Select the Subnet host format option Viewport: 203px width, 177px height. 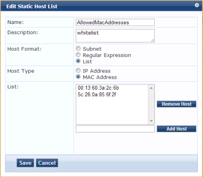(x=78, y=49)
